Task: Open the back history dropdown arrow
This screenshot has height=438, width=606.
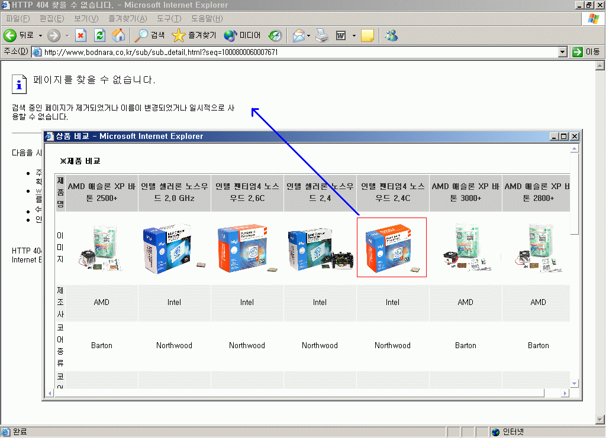Action: click(x=40, y=35)
